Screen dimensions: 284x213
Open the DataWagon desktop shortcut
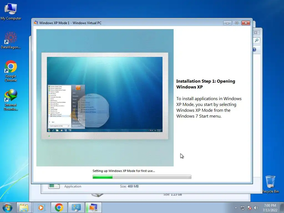point(11,40)
